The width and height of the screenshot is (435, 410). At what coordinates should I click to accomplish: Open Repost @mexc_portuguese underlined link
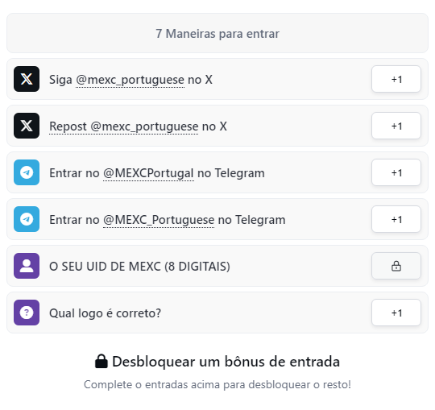pyautogui.click(x=124, y=126)
